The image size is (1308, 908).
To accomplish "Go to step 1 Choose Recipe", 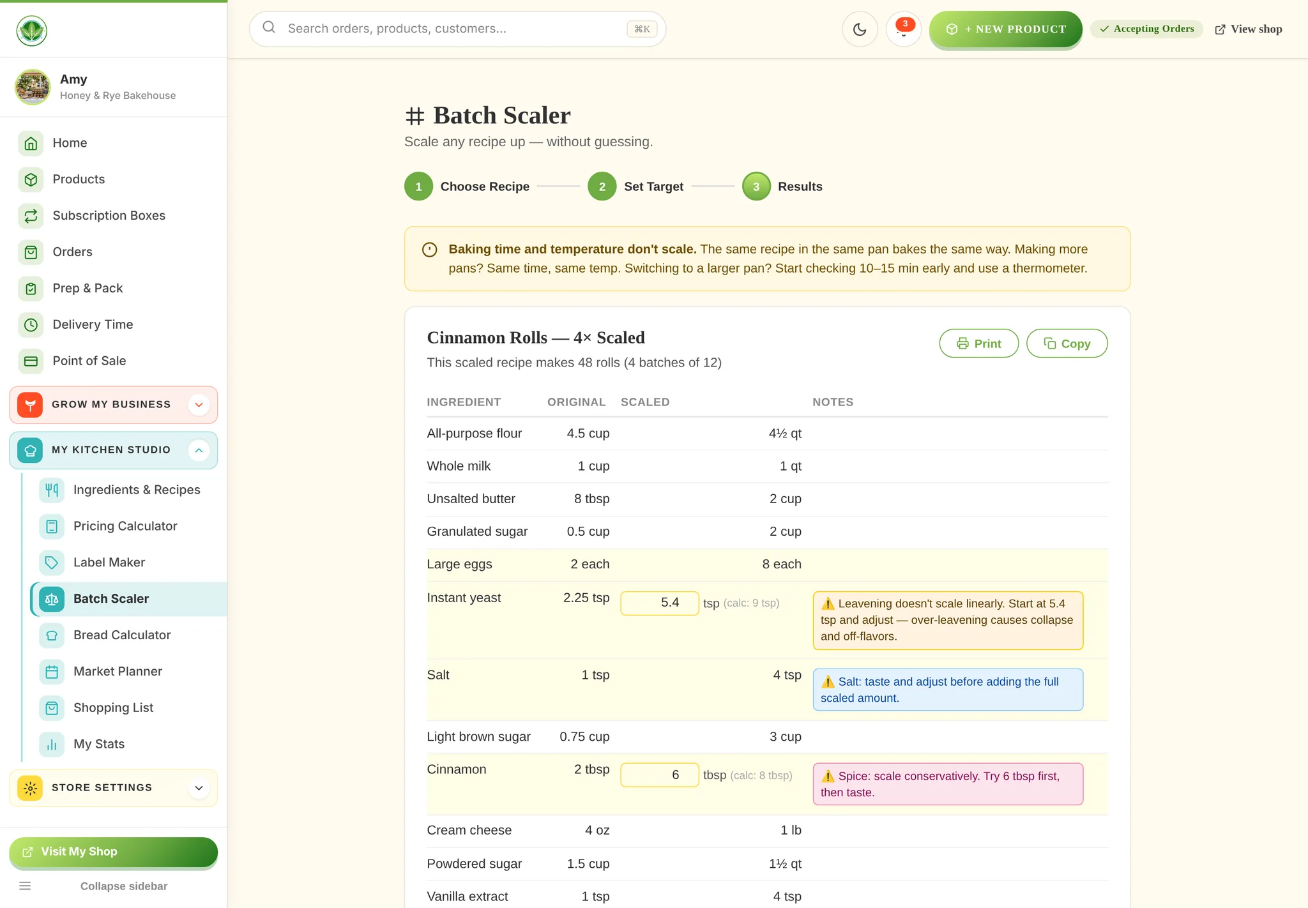I will (x=467, y=186).
